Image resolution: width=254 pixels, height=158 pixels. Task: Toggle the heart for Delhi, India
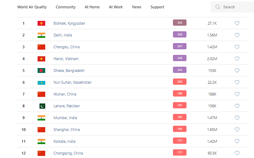click(237, 35)
